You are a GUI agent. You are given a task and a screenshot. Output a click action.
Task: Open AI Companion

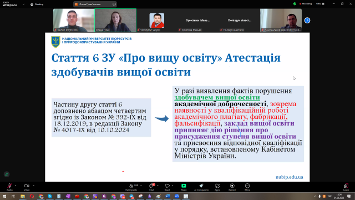(201, 187)
